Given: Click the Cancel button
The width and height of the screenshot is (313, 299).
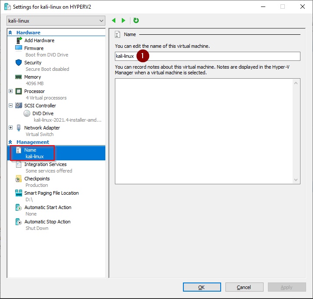Looking at the screenshot, I should (244, 287).
